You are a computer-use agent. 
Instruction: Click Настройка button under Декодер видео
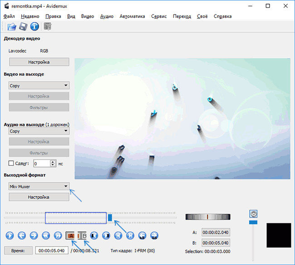39,62
